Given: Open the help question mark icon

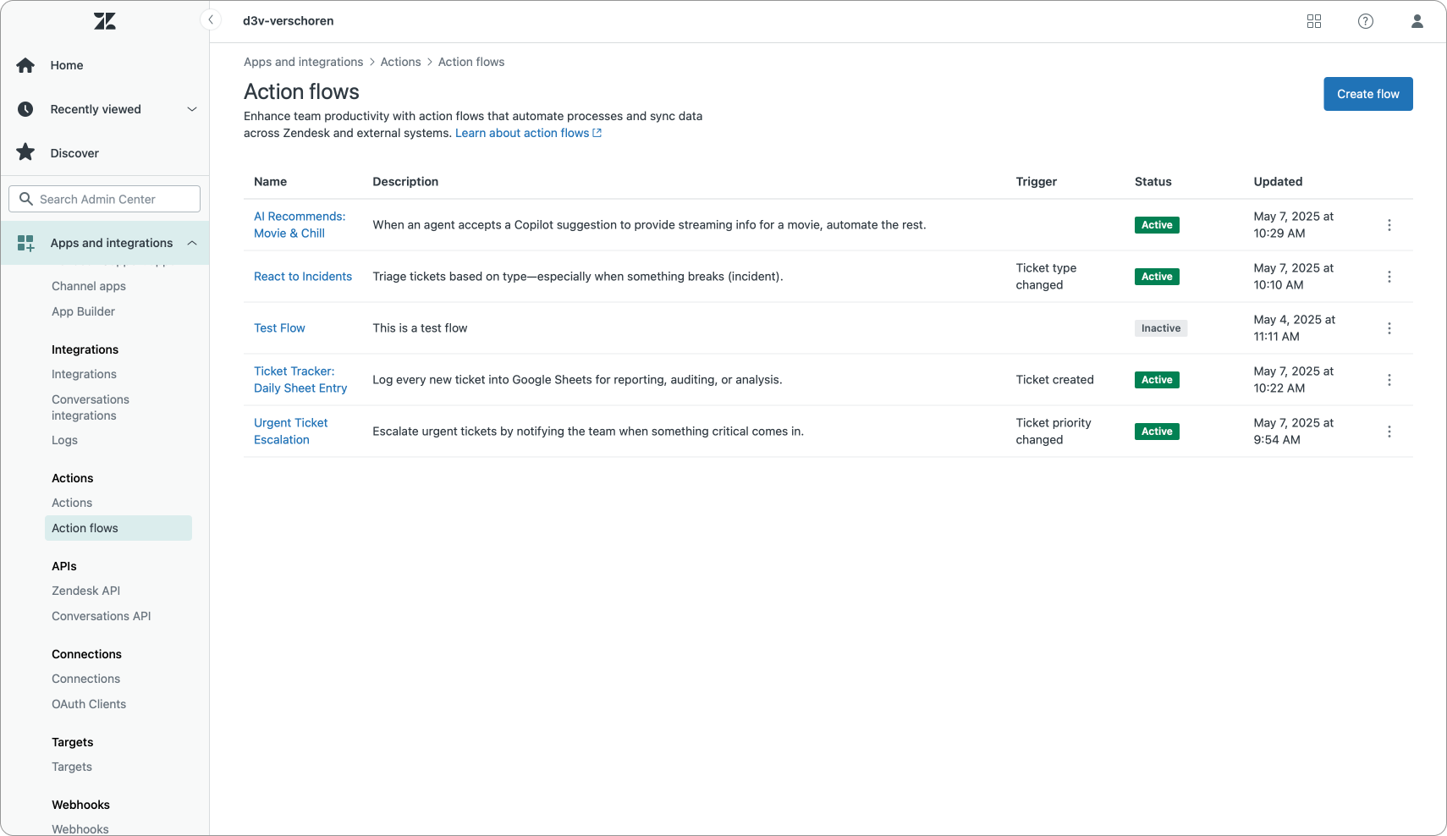Looking at the screenshot, I should (x=1366, y=21).
